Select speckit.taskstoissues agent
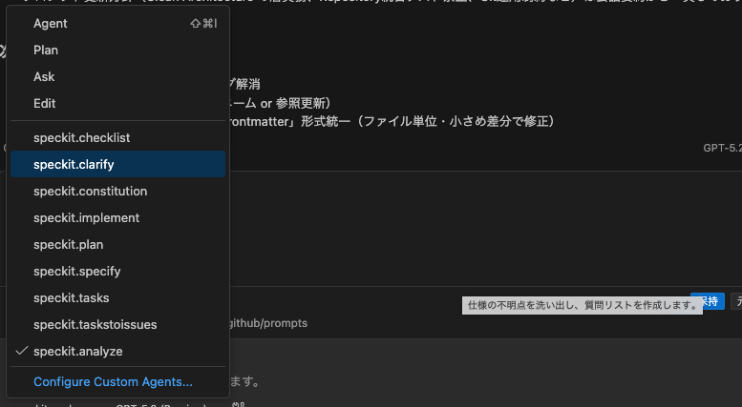The height and width of the screenshot is (407, 742). click(x=117, y=324)
